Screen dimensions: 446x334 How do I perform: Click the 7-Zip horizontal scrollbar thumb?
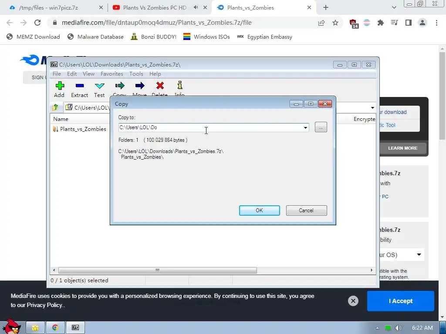(x=158, y=270)
